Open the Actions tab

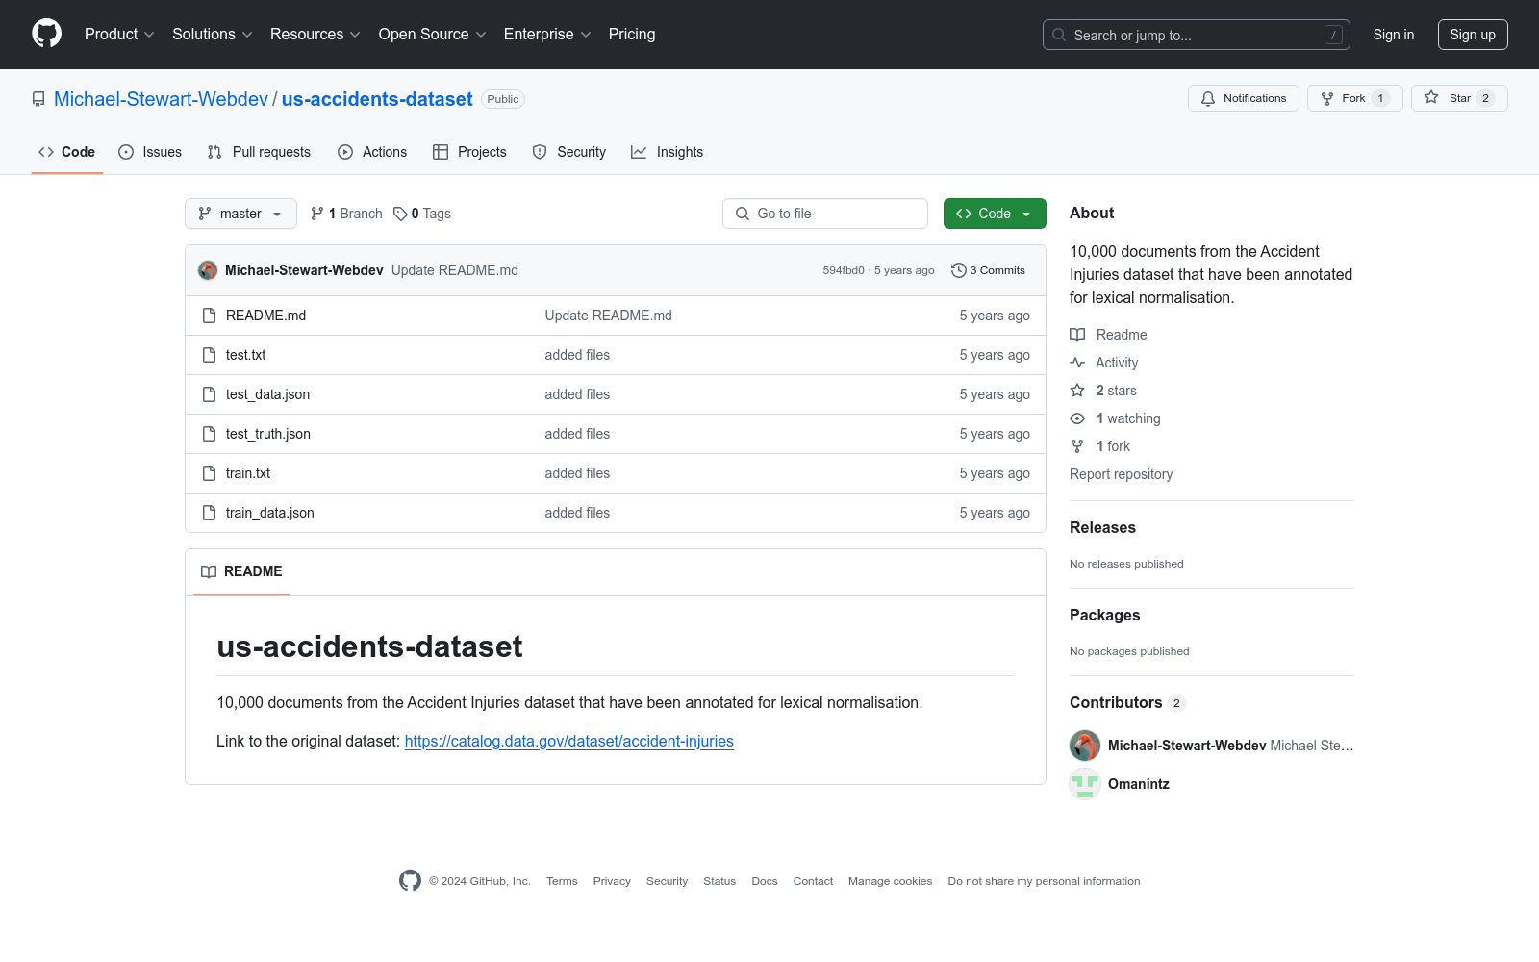pyautogui.click(x=372, y=152)
